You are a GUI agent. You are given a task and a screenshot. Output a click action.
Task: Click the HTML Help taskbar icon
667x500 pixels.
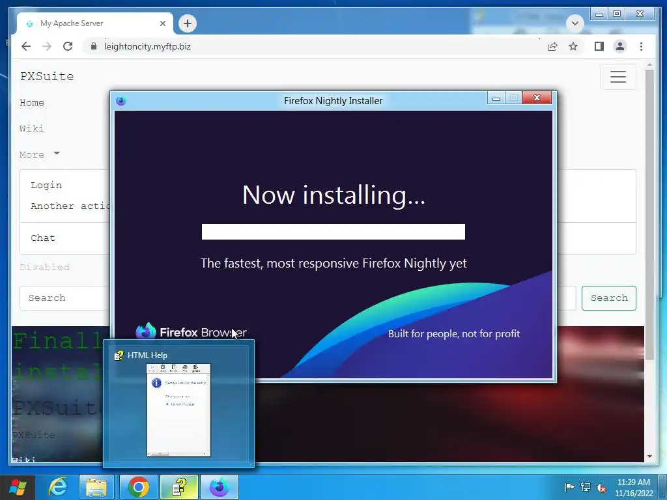pos(178,487)
